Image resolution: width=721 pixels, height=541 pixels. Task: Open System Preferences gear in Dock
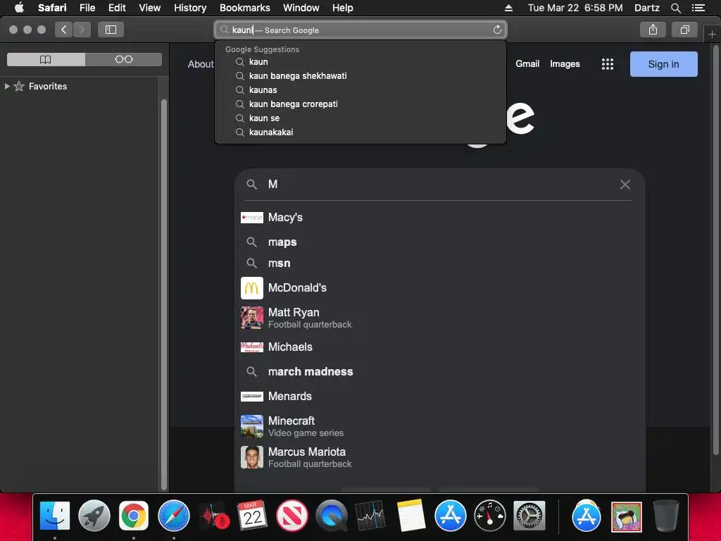coord(529,516)
